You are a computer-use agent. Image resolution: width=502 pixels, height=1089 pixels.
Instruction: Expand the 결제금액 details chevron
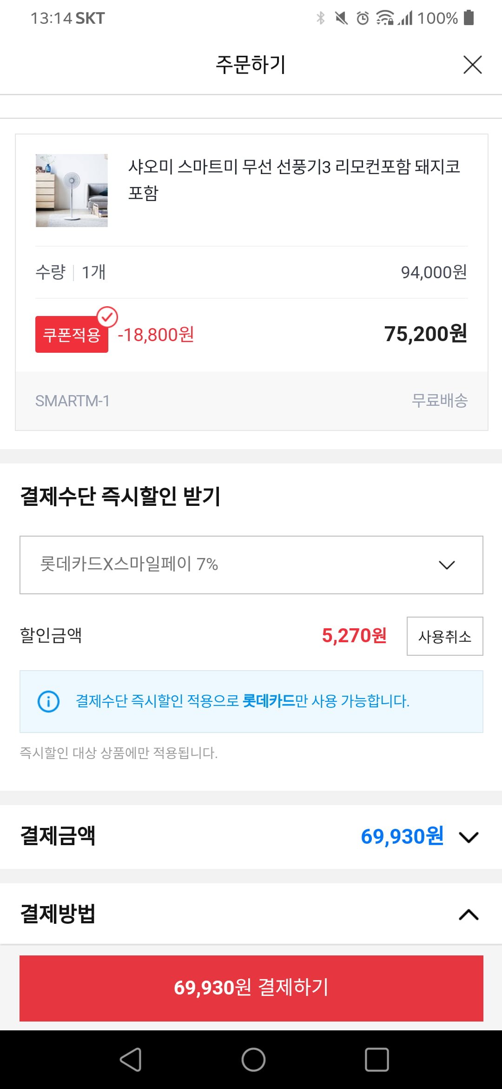coord(469,837)
